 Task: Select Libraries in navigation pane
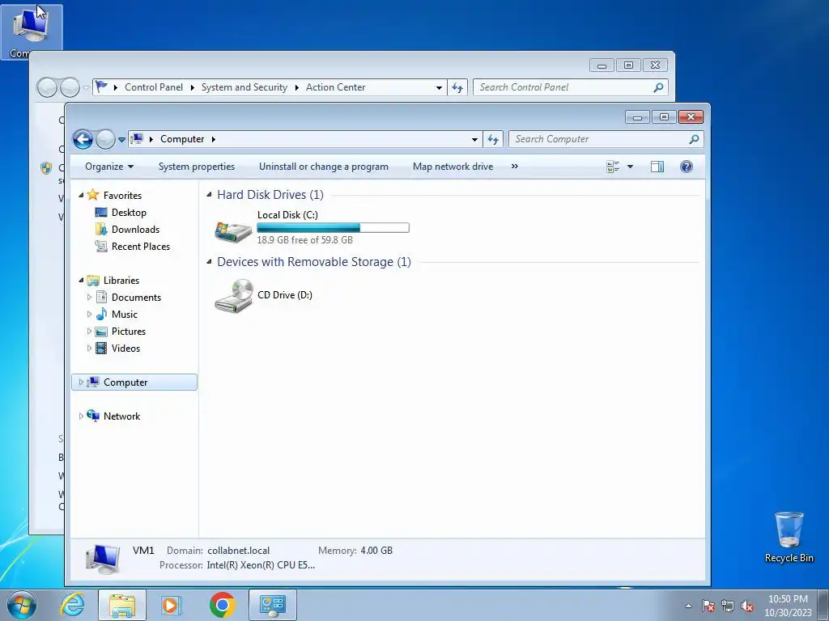121,281
